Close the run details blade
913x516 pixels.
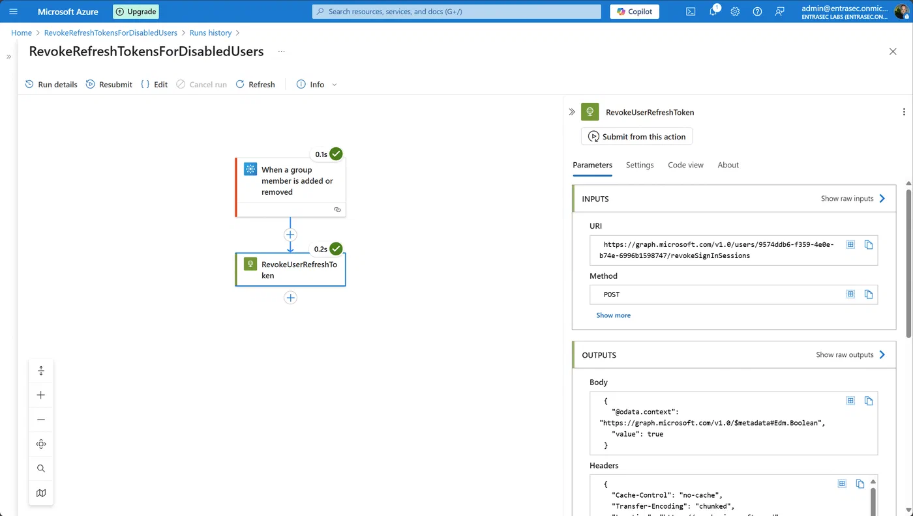click(x=893, y=51)
